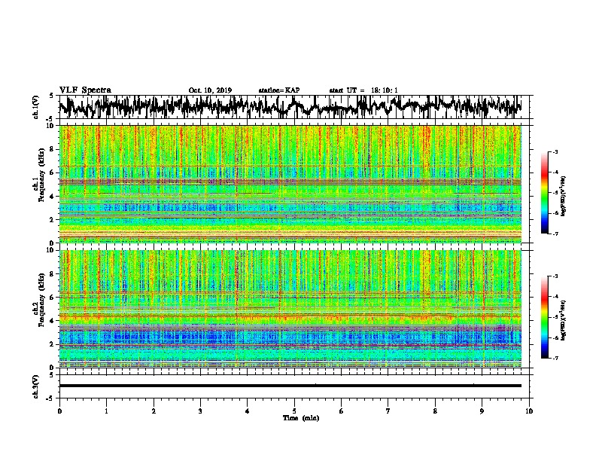Click the '-3' tick of ch.1 colorbar
Image resolution: width=596 pixels, height=461 pixels.
pos(555,151)
